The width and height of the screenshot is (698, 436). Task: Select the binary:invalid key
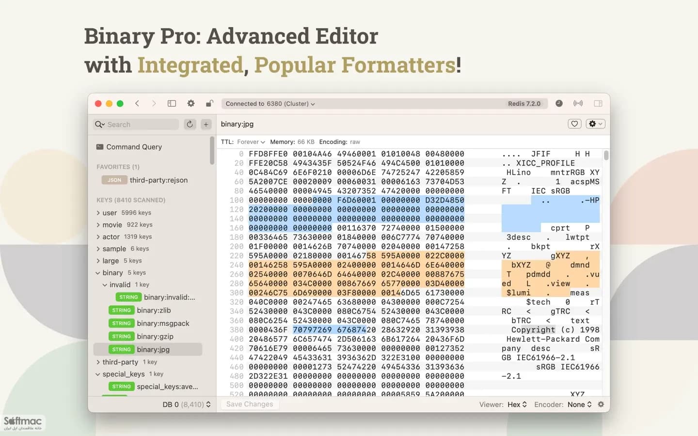[169, 297]
